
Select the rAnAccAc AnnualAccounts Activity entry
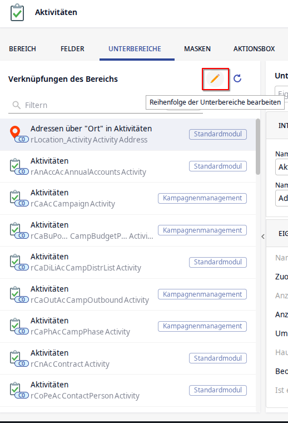128,166
